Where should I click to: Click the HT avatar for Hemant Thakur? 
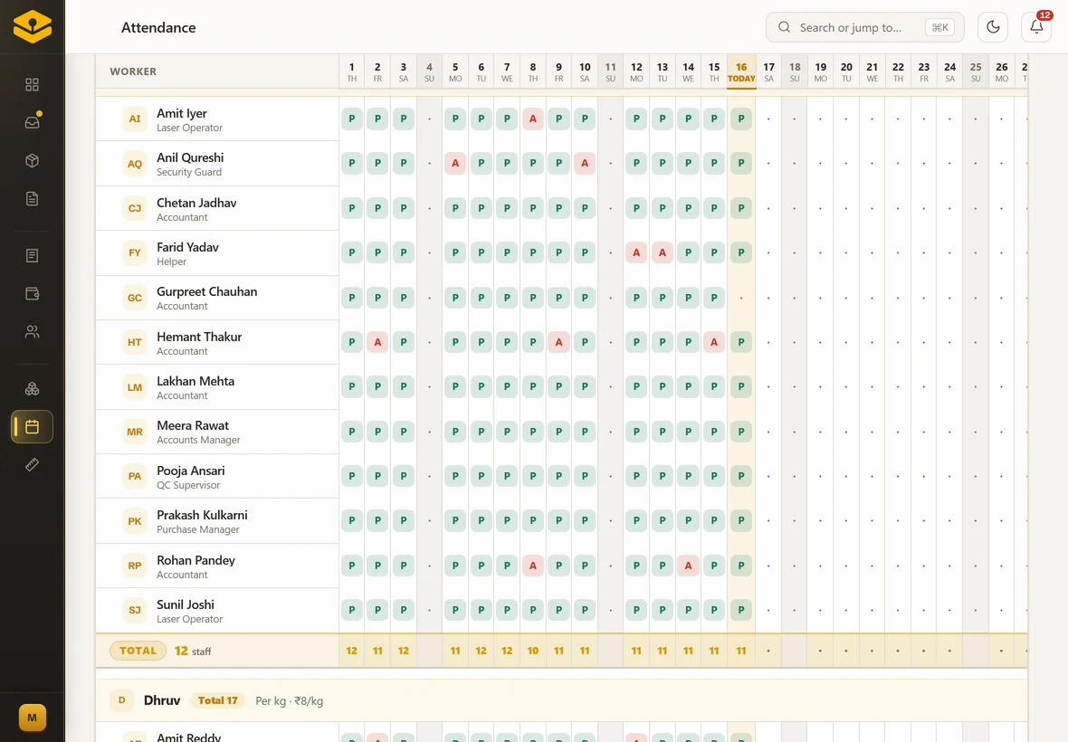[x=135, y=342]
